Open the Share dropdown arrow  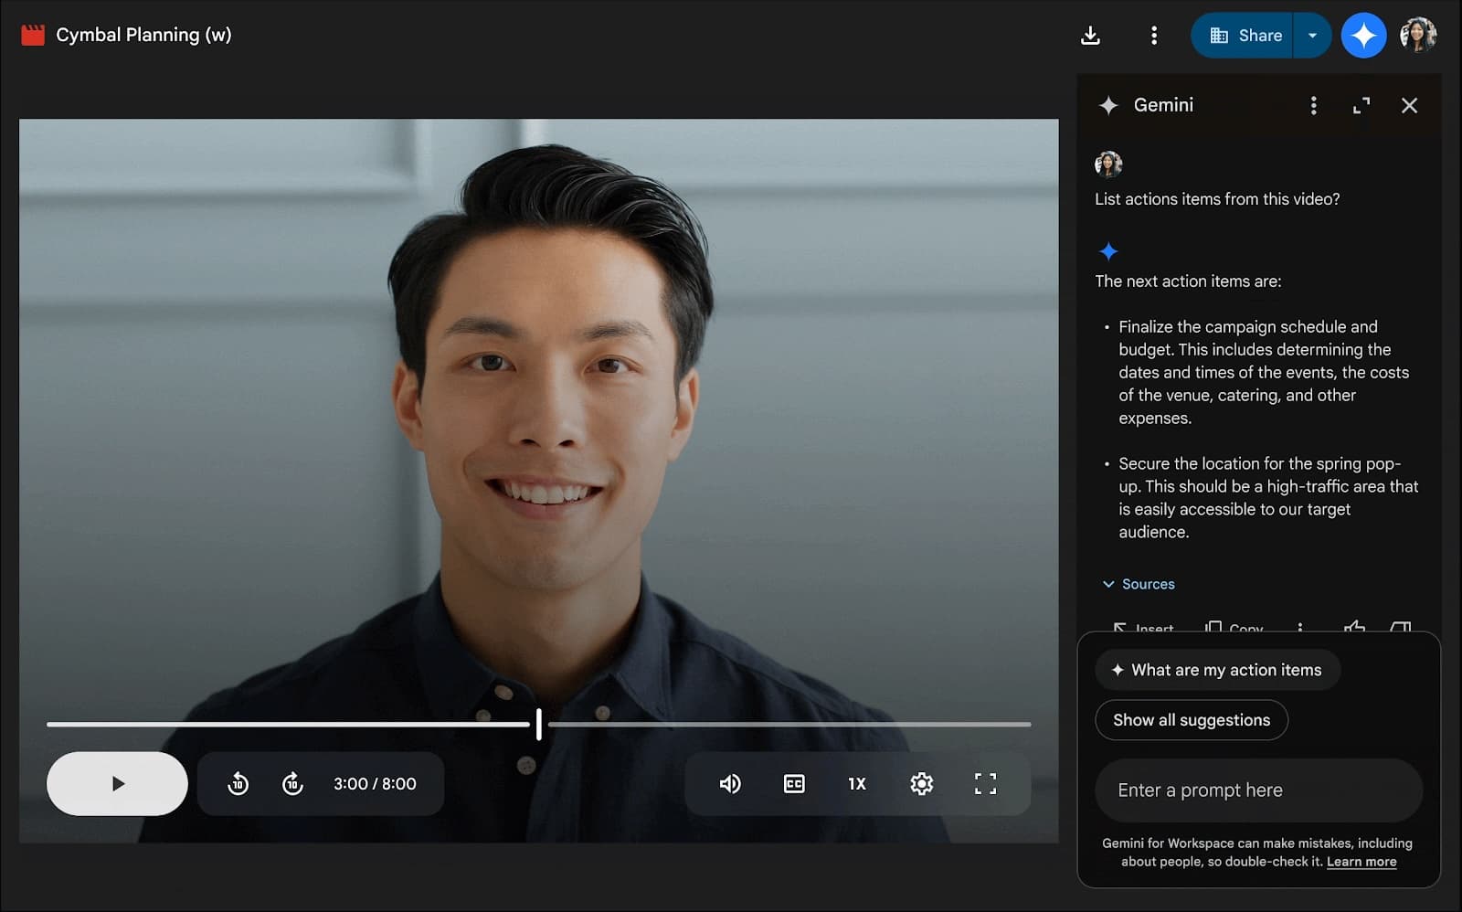click(x=1313, y=36)
